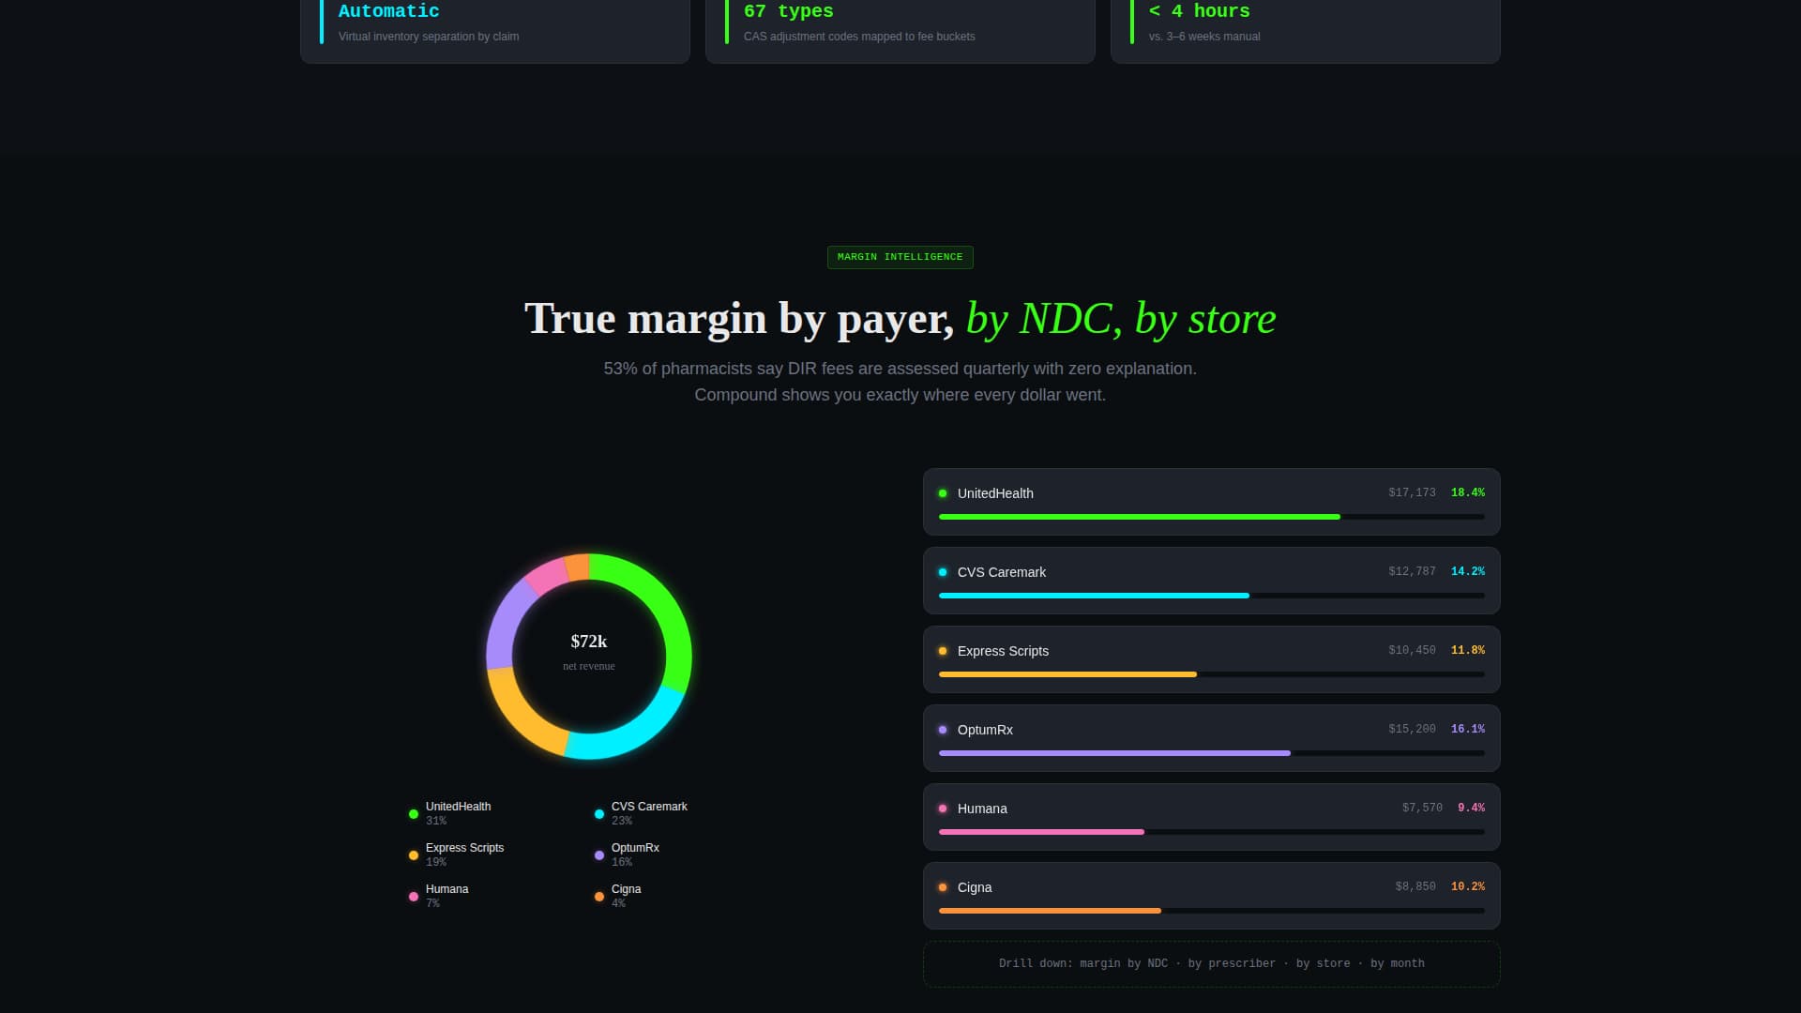Click yellow dot in Express Scripts legend entry
The image size is (1801, 1013).
414,855
